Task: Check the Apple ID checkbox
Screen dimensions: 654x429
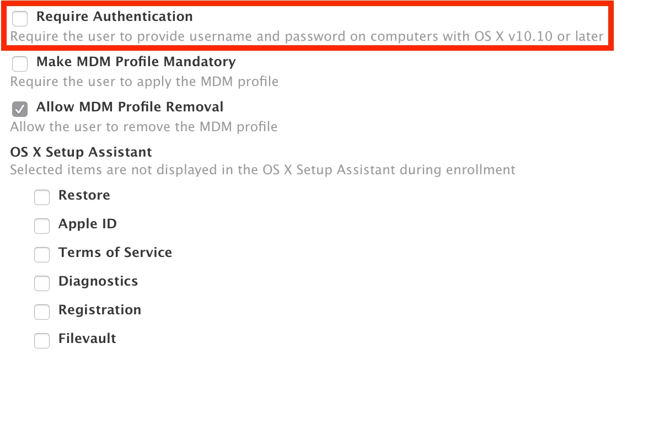Action: [42, 226]
